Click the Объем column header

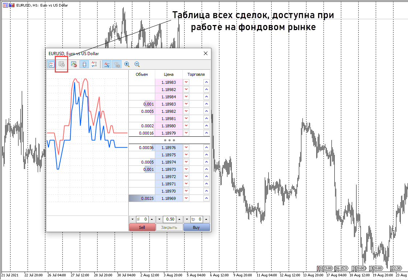(142, 74)
